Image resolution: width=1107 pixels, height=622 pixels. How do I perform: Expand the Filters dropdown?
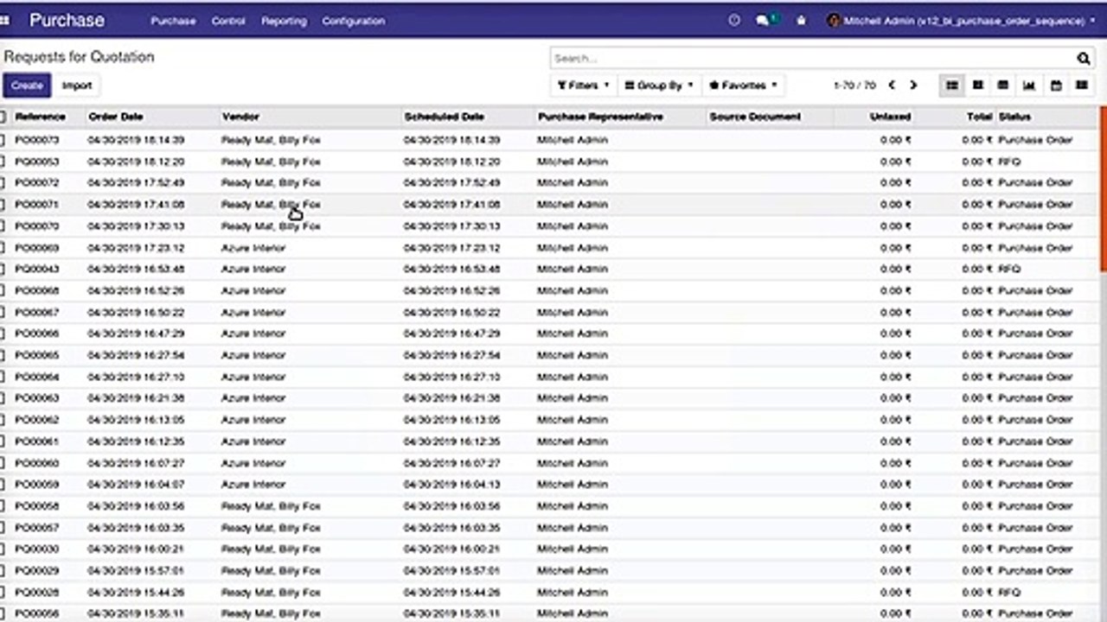(584, 86)
